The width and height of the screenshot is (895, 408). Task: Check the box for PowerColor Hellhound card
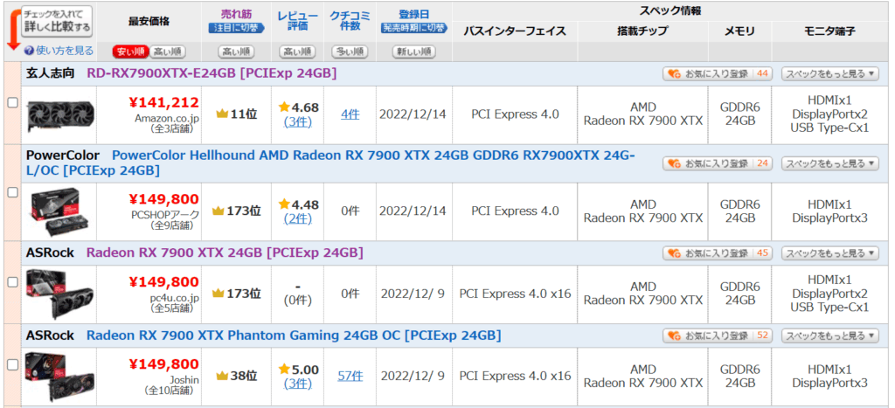coord(12,193)
